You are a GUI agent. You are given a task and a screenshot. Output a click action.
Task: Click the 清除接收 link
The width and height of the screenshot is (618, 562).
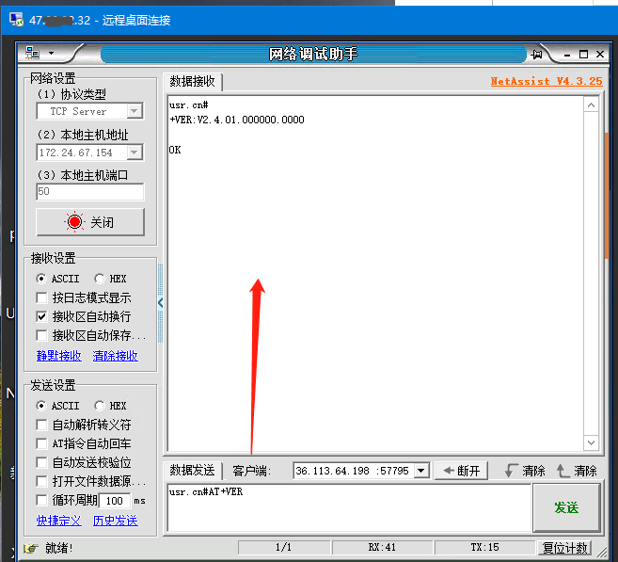click(116, 356)
